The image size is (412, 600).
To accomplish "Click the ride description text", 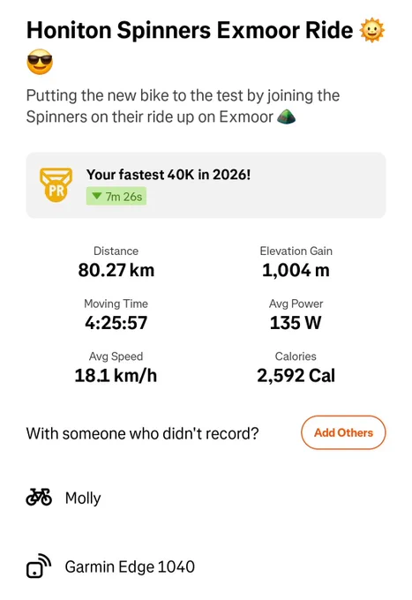I will tap(183, 106).
